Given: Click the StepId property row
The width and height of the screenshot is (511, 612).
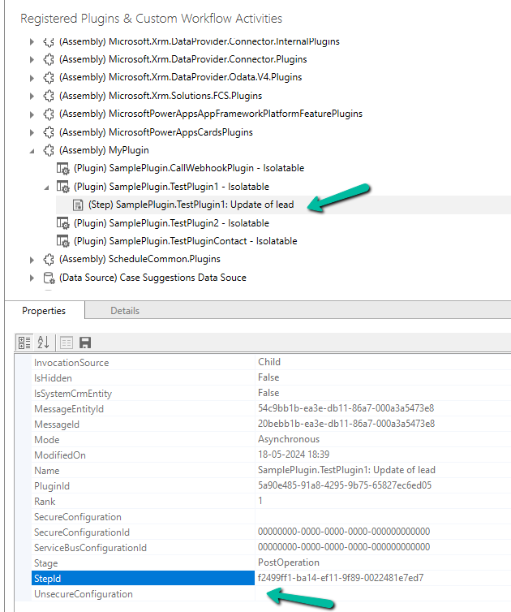Looking at the screenshot, I should (143, 578).
